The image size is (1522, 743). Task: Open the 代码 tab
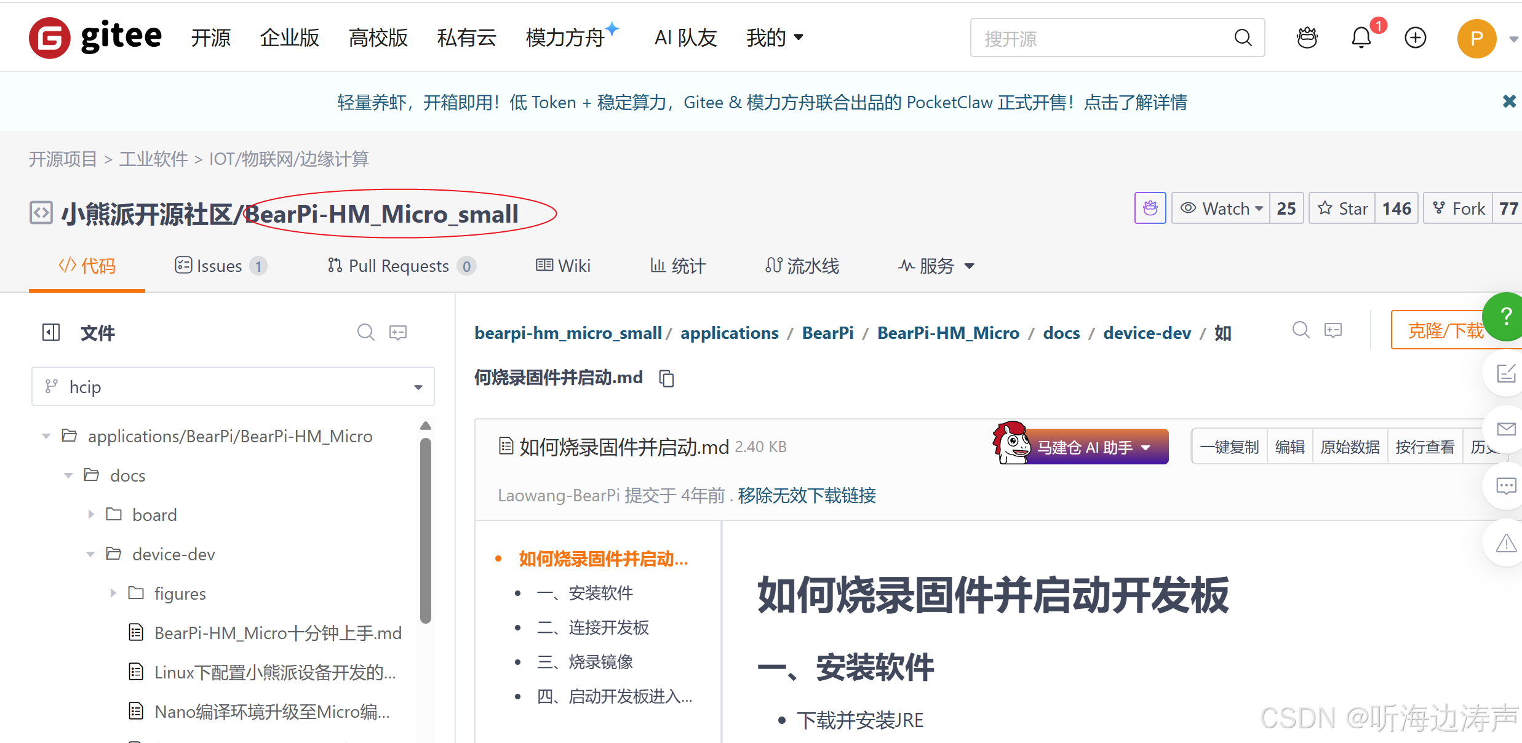pyautogui.click(x=87, y=266)
